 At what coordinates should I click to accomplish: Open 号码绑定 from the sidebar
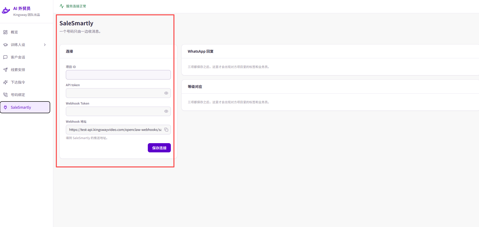(25, 95)
